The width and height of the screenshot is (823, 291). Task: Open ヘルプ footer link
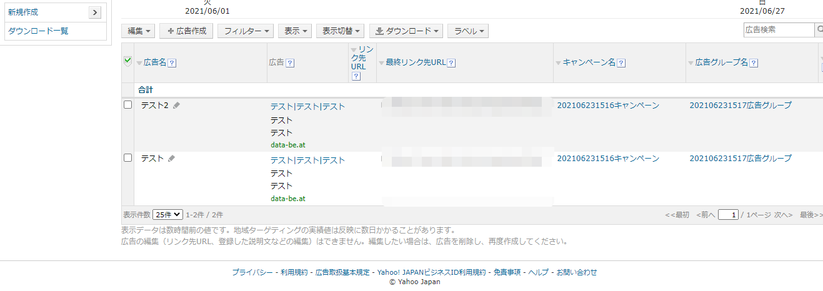539,272
